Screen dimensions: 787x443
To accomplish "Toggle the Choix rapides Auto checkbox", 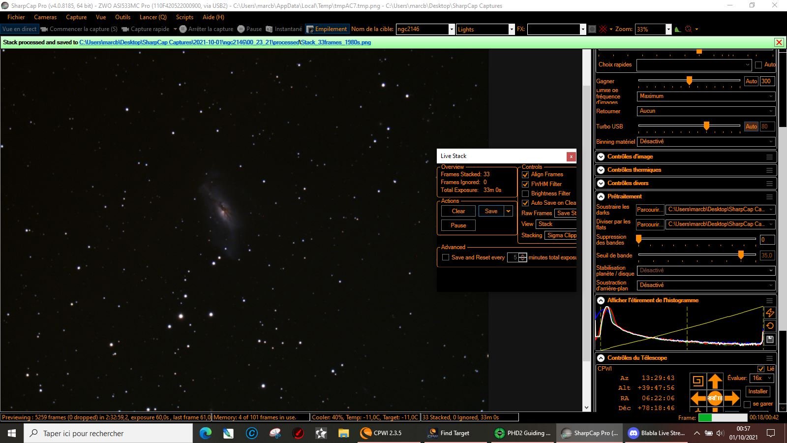I will tap(758, 64).
